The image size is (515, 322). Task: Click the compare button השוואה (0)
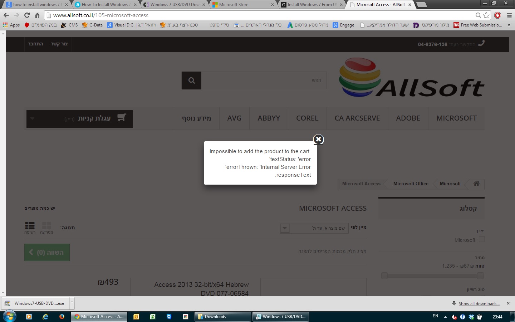point(47,252)
